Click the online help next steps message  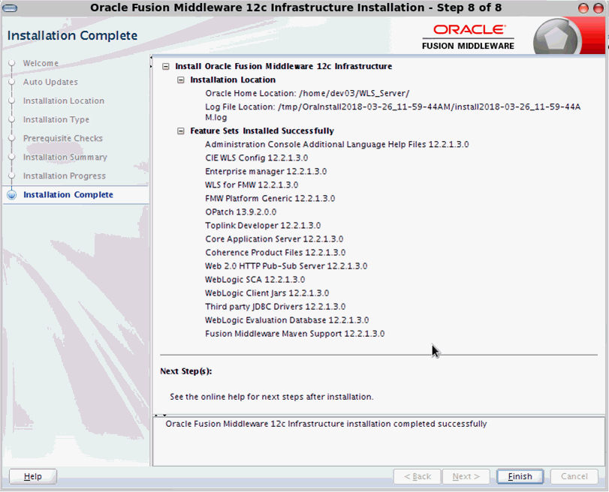pos(272,397)
